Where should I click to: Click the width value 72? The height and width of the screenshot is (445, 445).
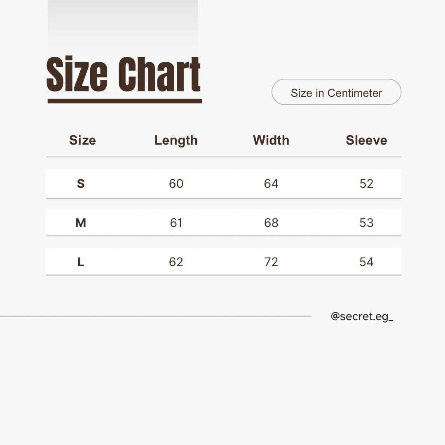click(271, 262)
